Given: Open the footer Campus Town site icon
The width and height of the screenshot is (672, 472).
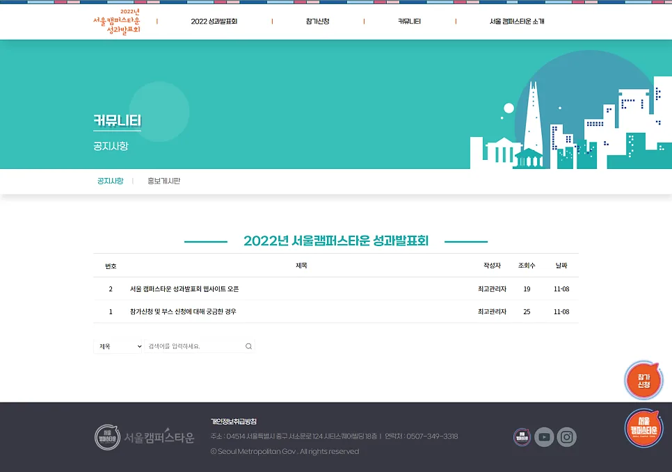Looking at the screenshot, I should tap(522, 437).
